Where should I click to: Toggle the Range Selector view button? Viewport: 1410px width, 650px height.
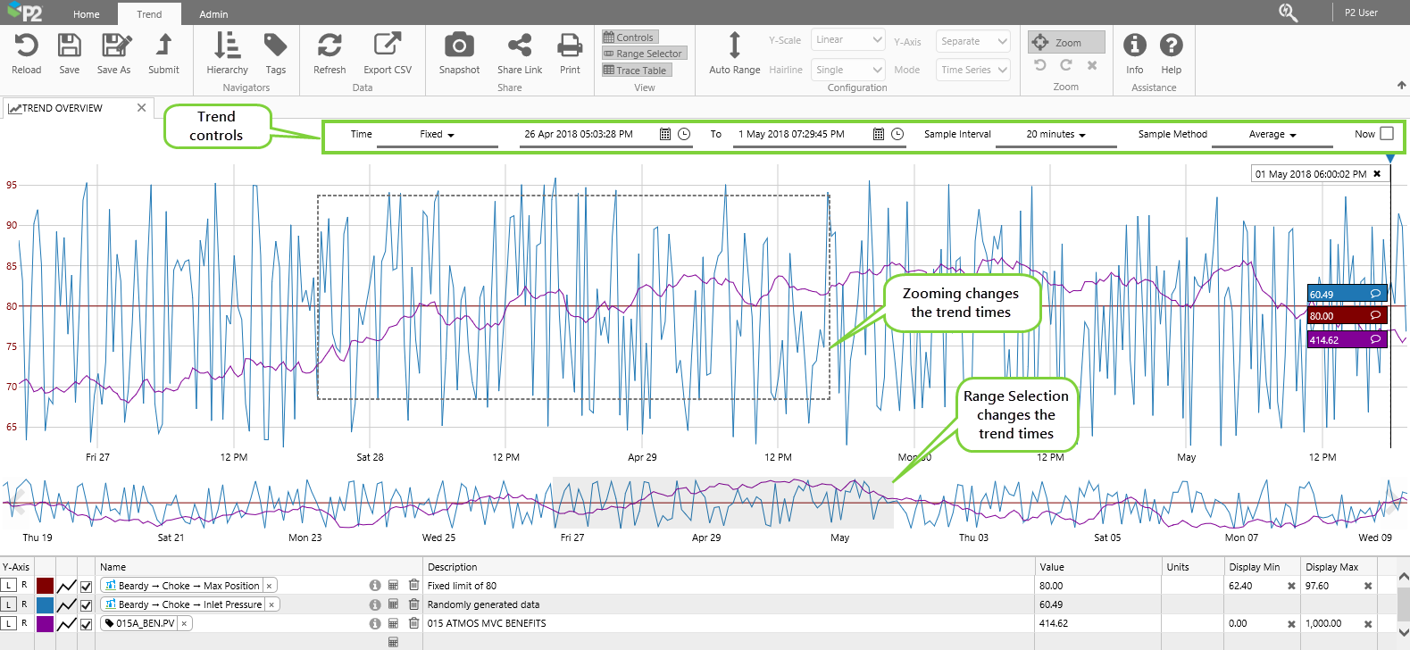(x=644, y=54)
